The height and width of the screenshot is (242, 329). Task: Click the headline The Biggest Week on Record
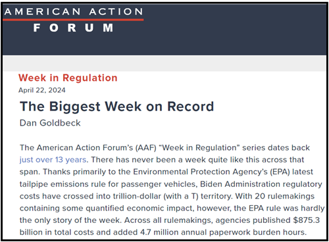[116, 107]
